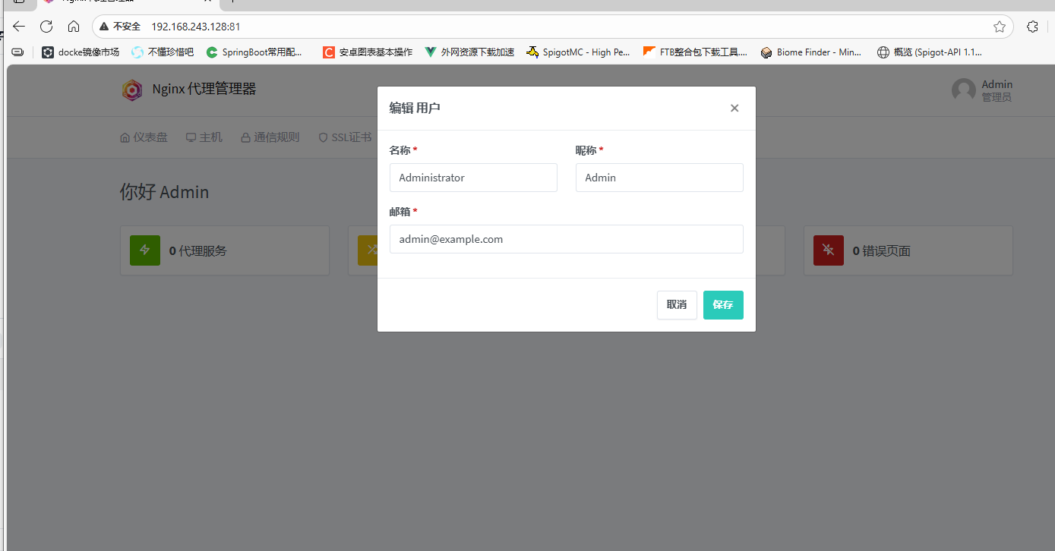
Task: Open the 仪表盘 nav tab
Action: (x=144, y=137)
